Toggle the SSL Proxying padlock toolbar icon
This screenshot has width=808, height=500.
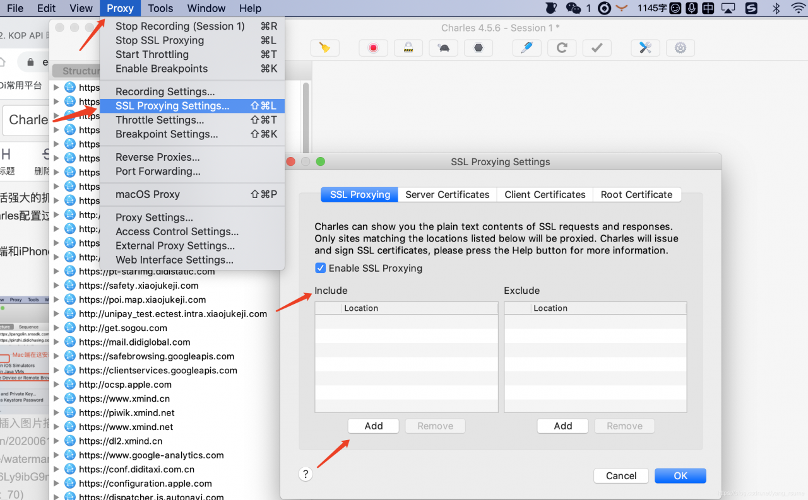click(408, 48)
